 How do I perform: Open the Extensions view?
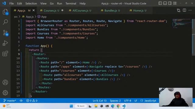[x=5, y=54]
